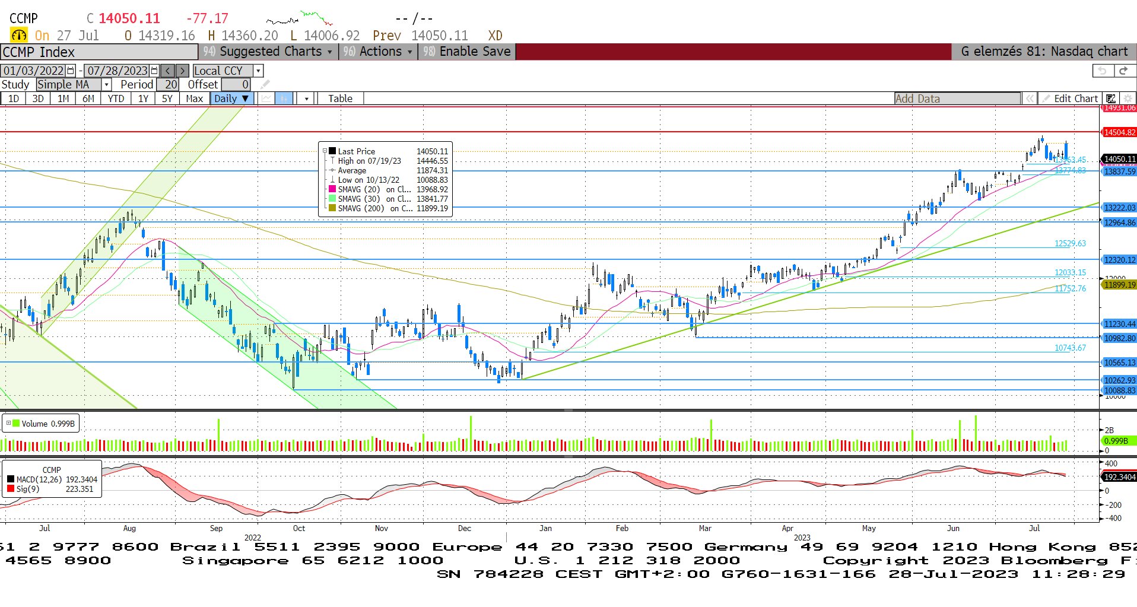Collapse the Last Price legend tree
Viewport: 1137px width, 607px height.
click(x=325, y=151)
